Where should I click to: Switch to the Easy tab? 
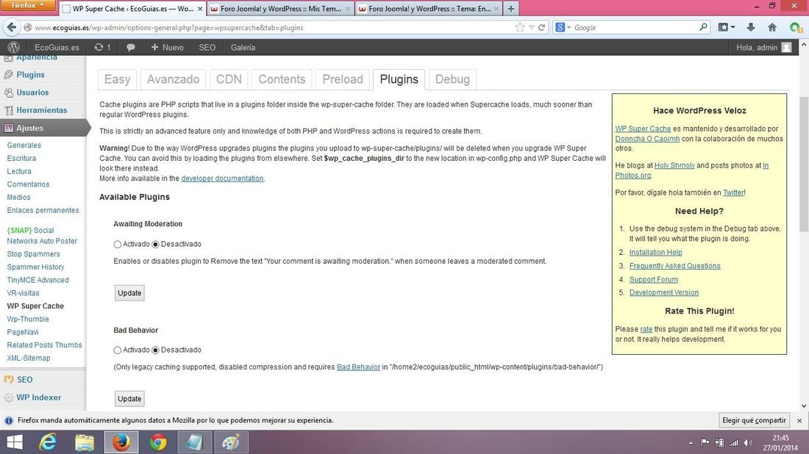pos(117,79)
